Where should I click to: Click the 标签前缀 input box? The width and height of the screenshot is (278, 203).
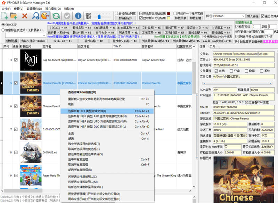tap(256, 27)
